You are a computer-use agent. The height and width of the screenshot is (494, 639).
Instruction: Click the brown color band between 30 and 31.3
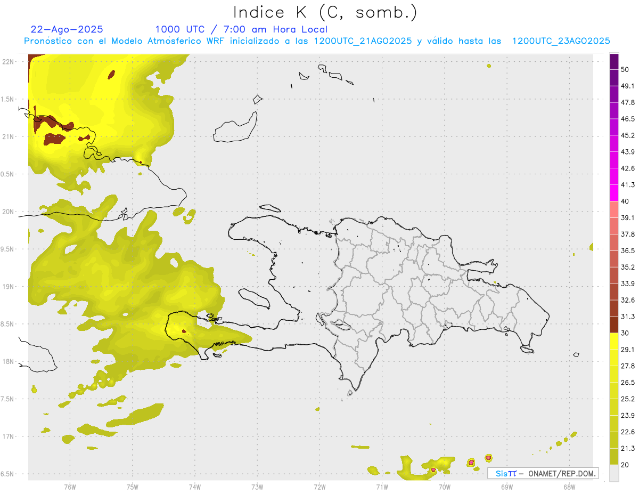coord(614,325)
